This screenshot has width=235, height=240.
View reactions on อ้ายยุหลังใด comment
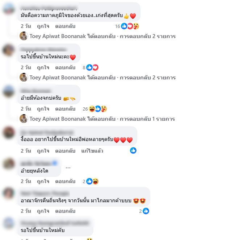click(x=91, y=181)
